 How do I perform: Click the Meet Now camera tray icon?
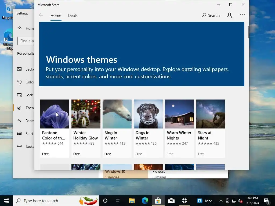pyautogui.click(x=227, y=201)
